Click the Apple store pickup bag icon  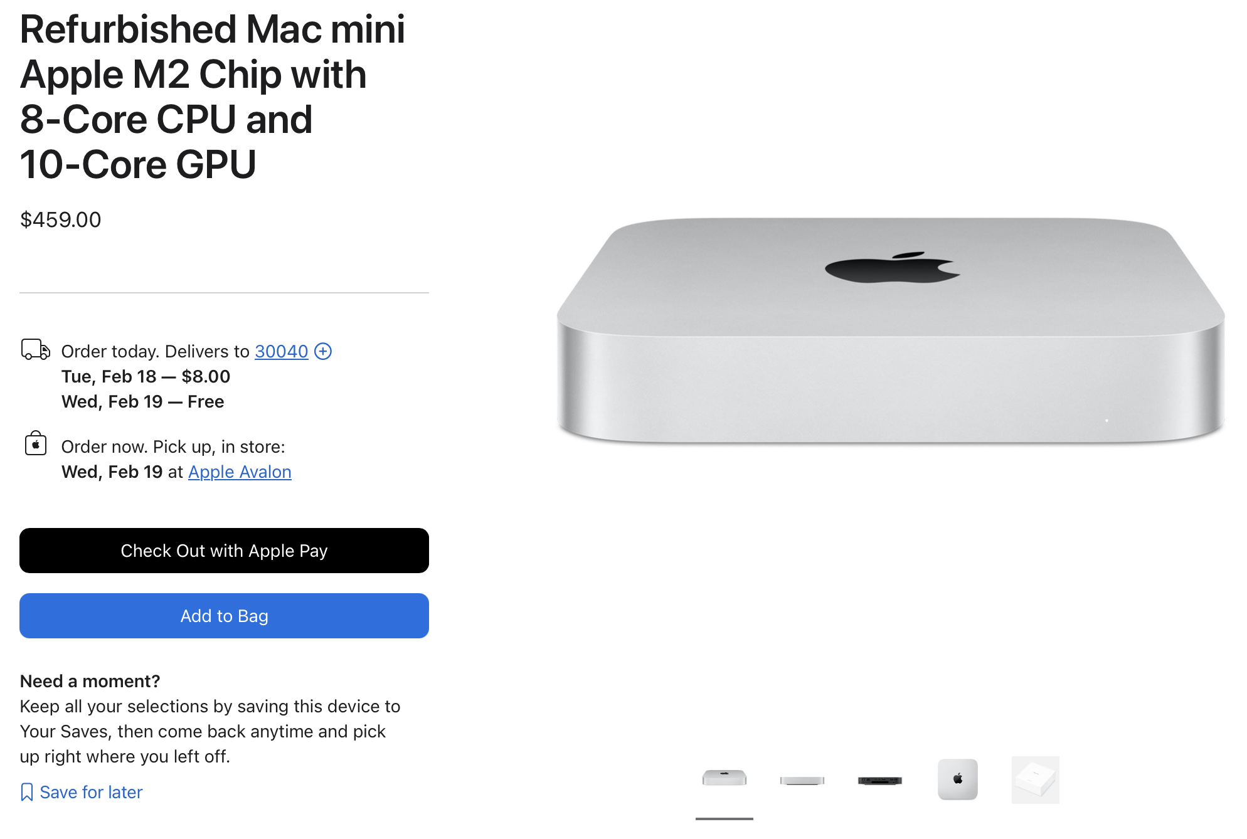[36, 443]
